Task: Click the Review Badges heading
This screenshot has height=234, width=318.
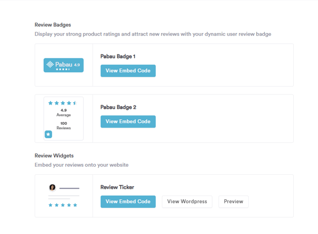Action: [x=53, y=25]
